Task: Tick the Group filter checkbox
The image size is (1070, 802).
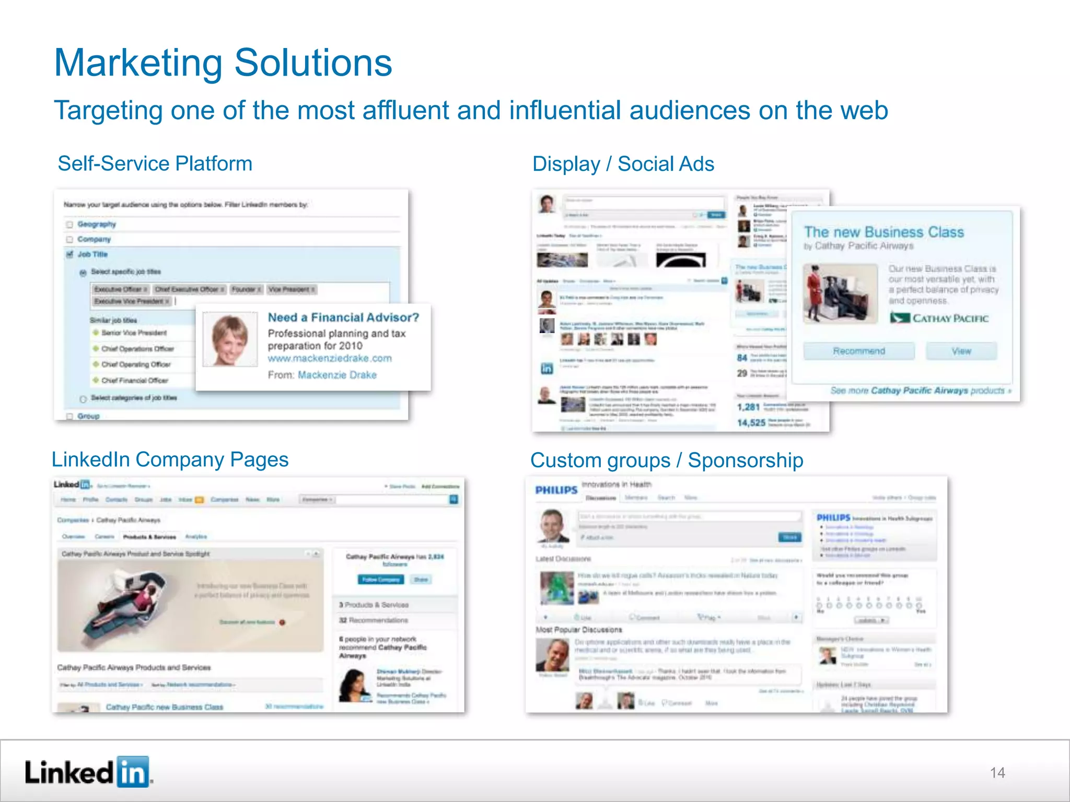Action: click(69, 416)
